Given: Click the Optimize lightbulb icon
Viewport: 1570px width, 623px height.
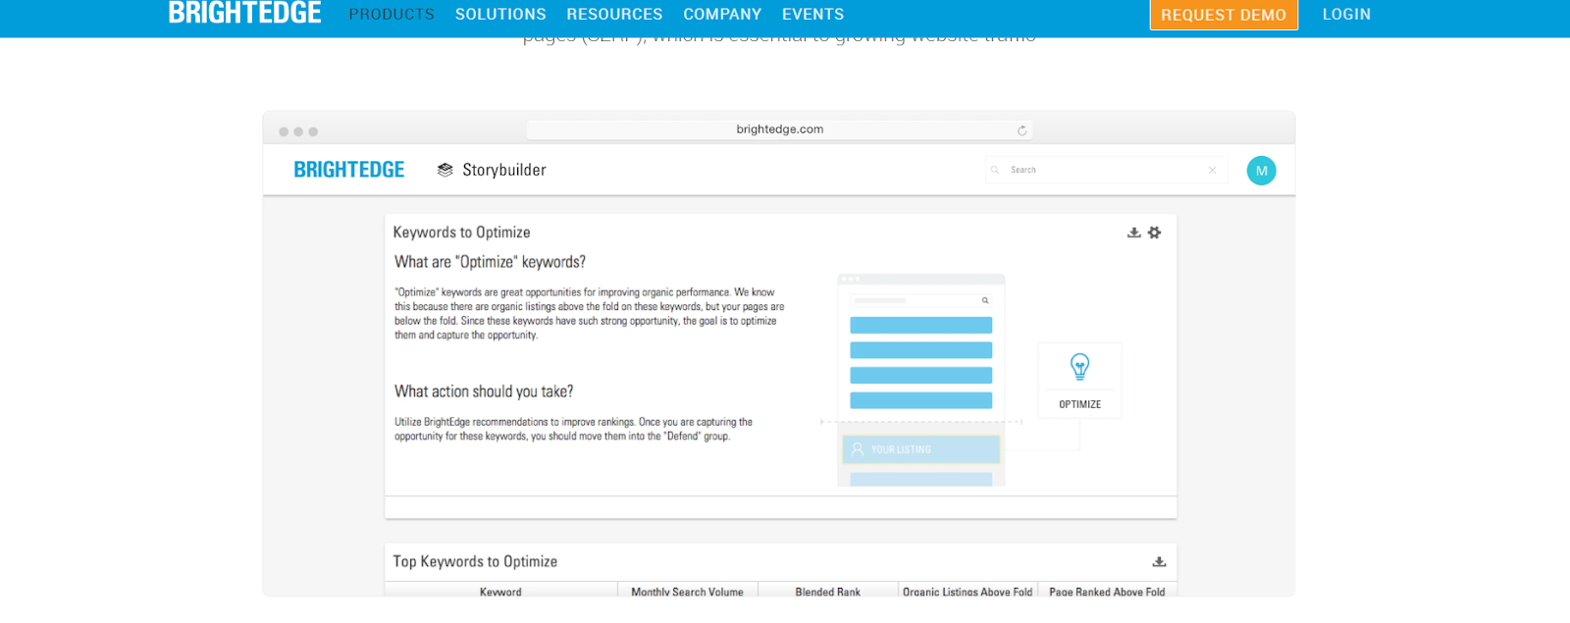Looking at the screenshot, I should pos(1079,367).
